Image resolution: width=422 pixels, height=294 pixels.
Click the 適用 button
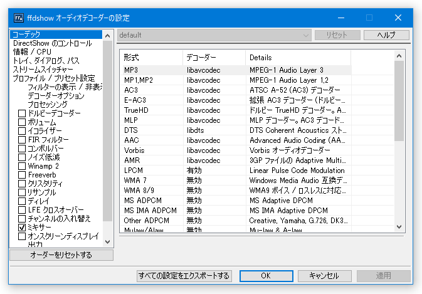point(384,276)
